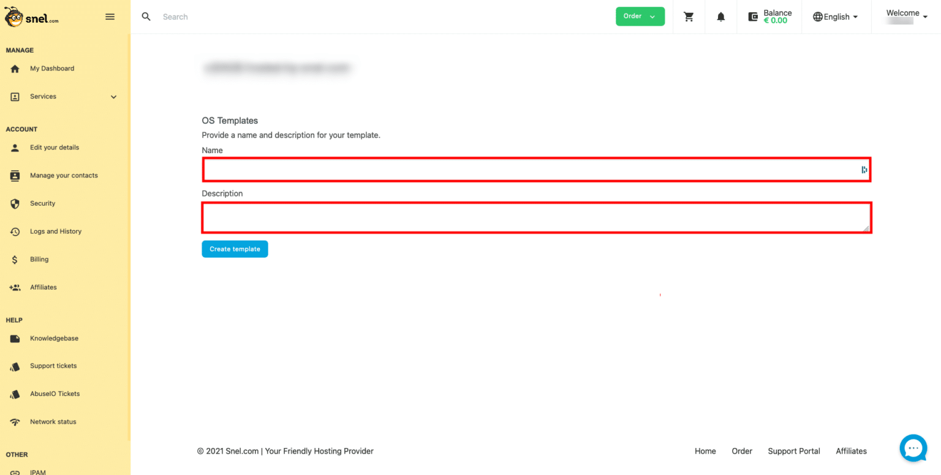Image resolution: width=941 pixels, height=475 pixels.
Task: Open the Welcome user menu
Action: pos(906,17)
